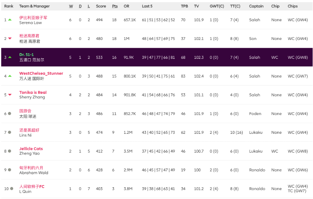The image size is (313, 199).
Task: Click the grey dot beside rank 6
Action: tap(9, 113)
